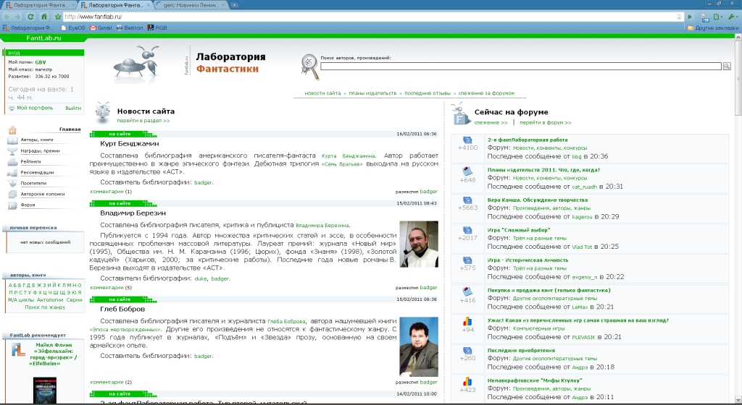Click Владимир Березин's photo thumbnail
Viewport: 742px width, 405px height.
(419, 244)
